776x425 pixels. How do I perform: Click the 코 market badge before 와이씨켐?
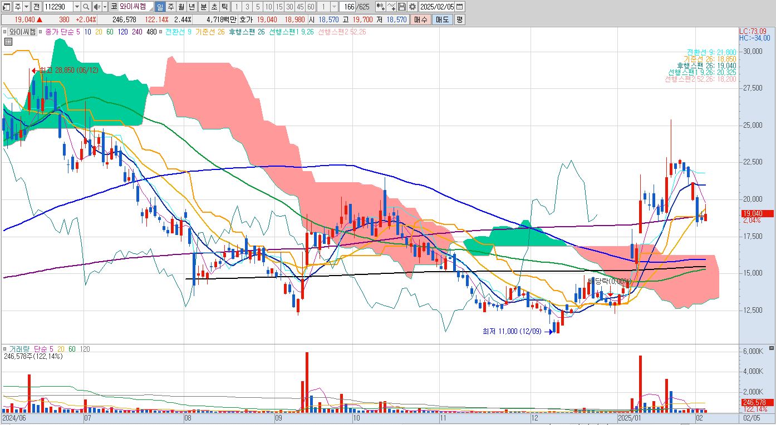114,7
